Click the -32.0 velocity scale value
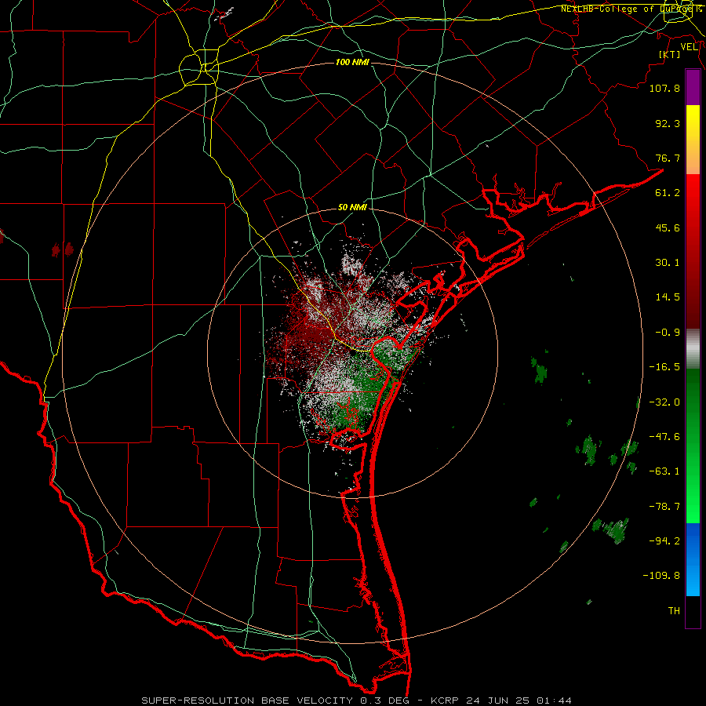Viewport: 706px width, 706px height. tap(664, 402)
